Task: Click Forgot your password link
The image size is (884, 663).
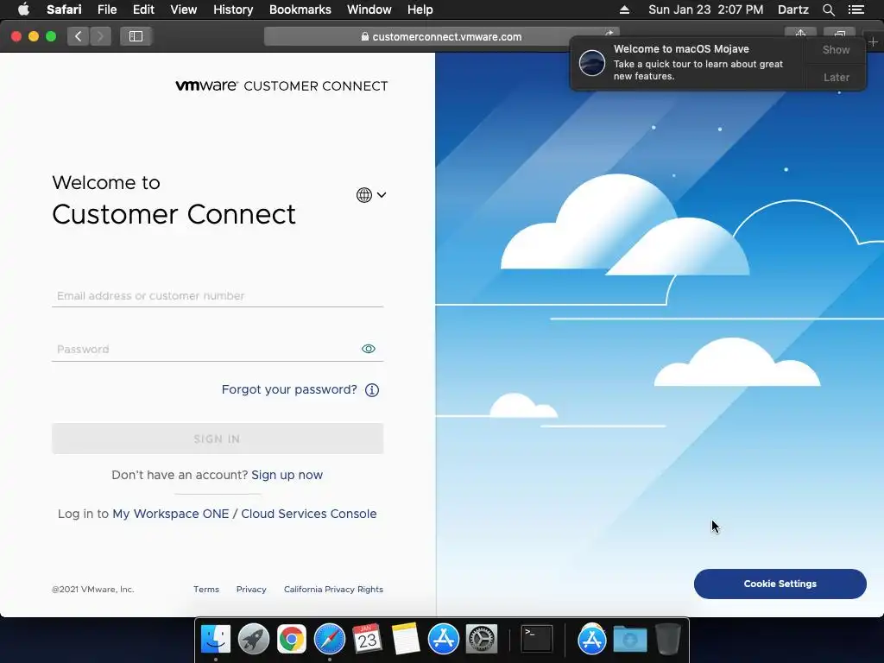Action: click(289, 389)
